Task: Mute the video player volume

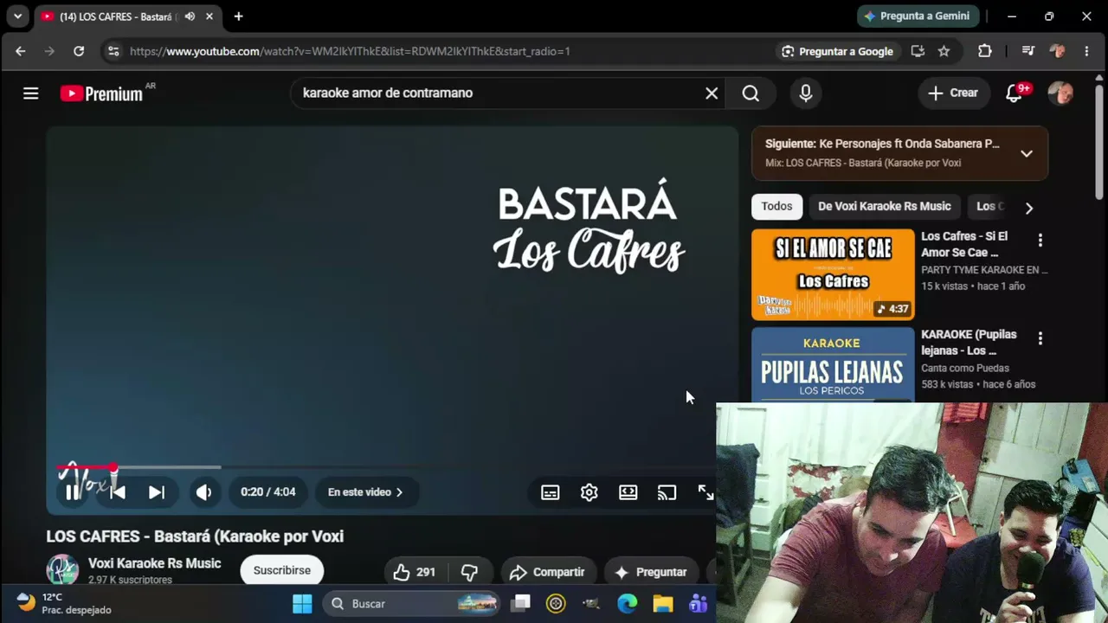Action: tap(203, 492)
